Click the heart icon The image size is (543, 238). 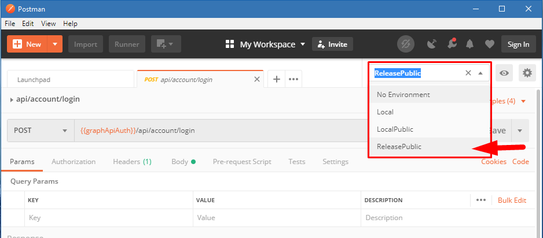click(x=489, y=44)
